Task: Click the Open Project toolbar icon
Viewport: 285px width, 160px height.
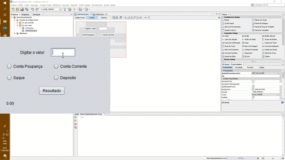Action: pyautogui.click(x=22, y=9)
